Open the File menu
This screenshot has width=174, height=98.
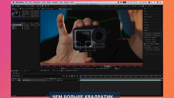point(26,2)
